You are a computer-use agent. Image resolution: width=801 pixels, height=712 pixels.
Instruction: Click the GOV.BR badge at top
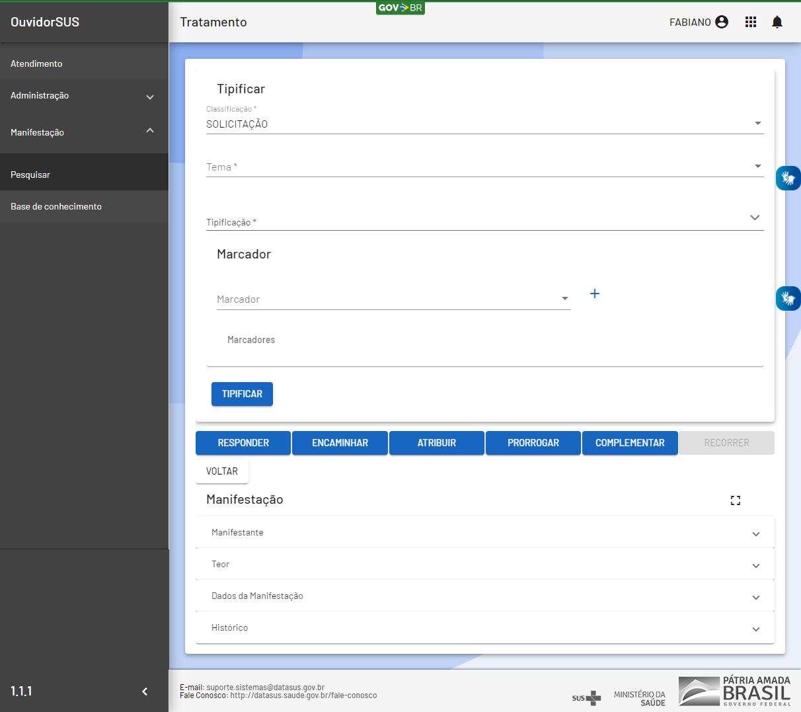(x=400, y=8)
